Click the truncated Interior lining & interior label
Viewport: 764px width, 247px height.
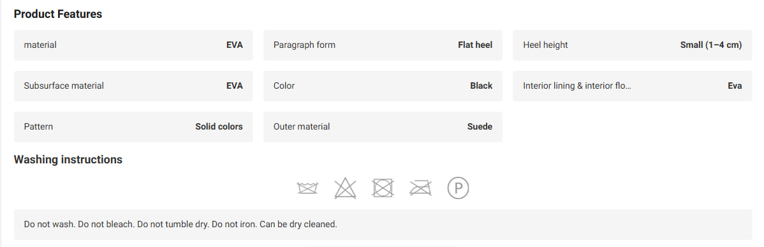[x=577, y=86]
